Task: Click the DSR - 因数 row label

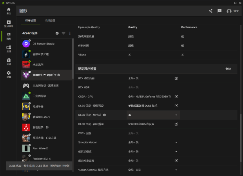Action: (x=85, y=133)
